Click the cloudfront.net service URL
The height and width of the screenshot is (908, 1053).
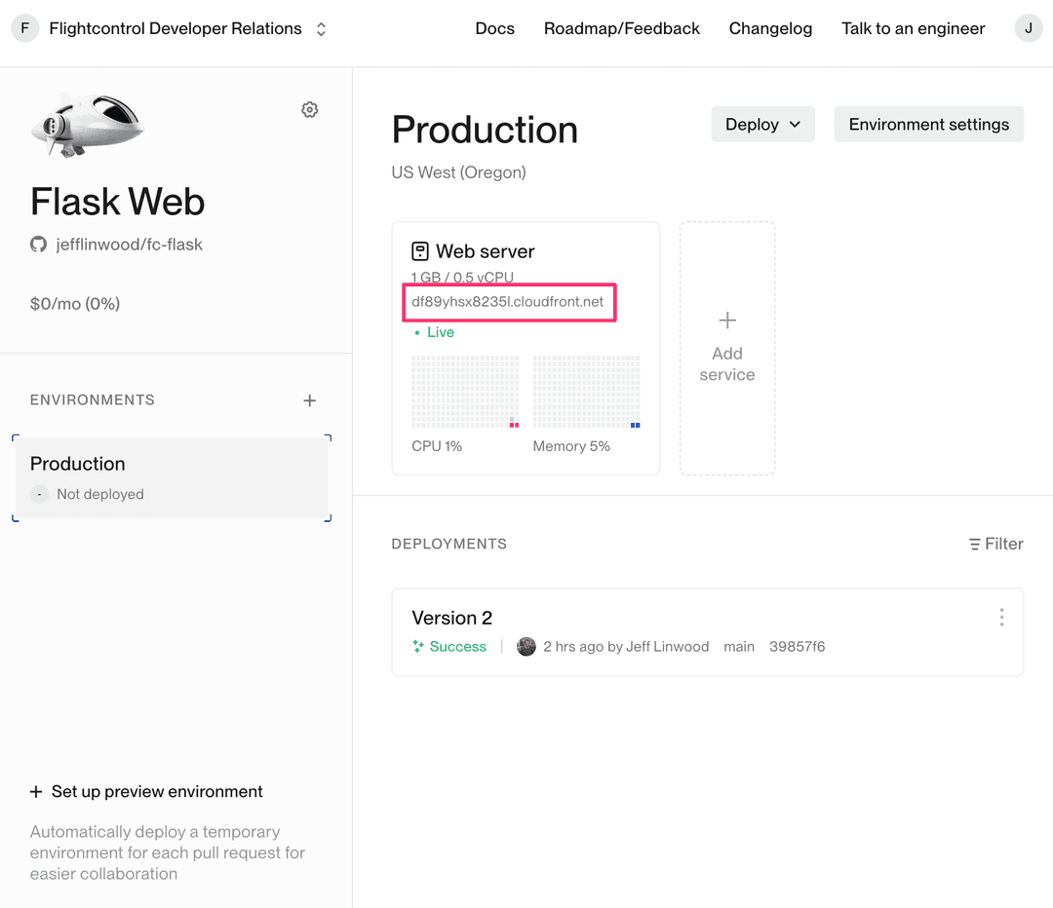(x=509, y=303)
